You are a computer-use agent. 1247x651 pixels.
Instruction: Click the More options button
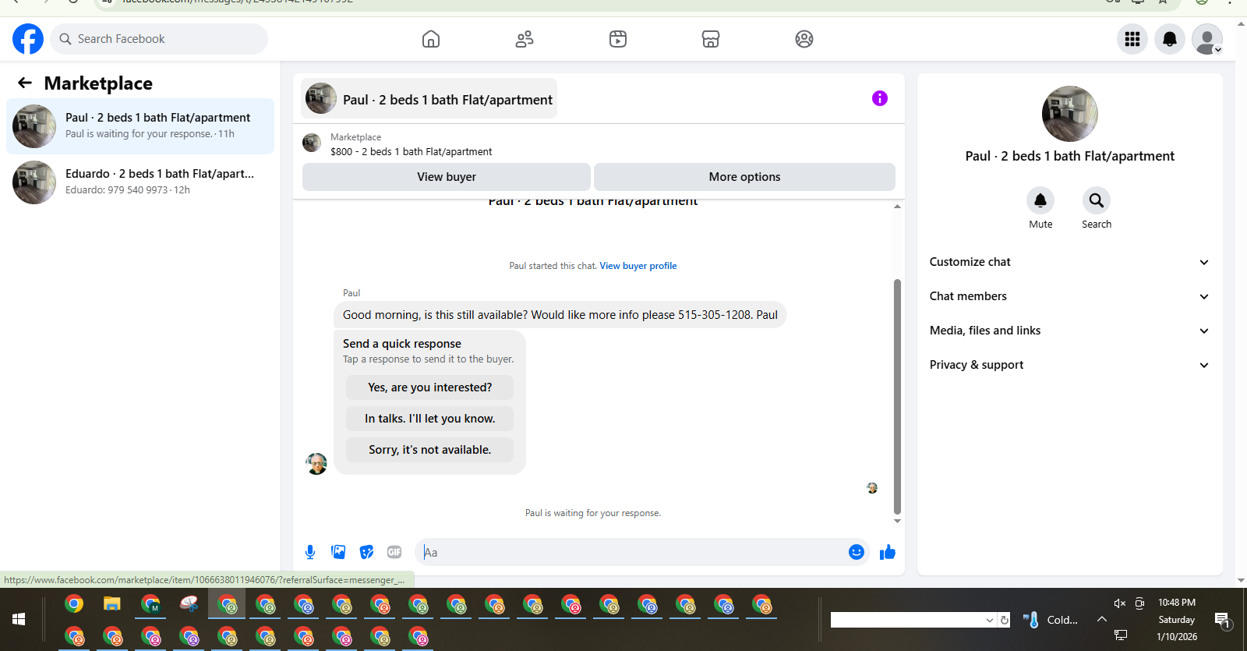[x=744, y=177]
